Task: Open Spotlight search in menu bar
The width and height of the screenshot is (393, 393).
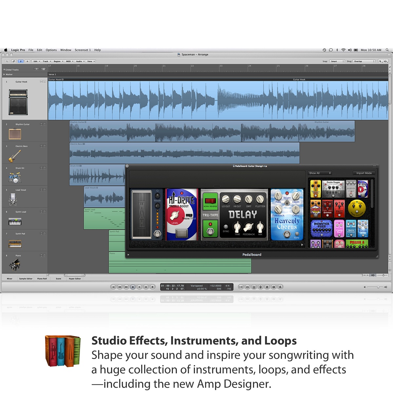Action: (387, 50)
